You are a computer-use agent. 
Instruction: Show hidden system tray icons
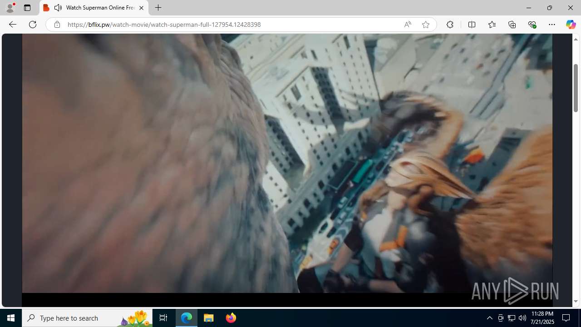[x=489, y=318]
